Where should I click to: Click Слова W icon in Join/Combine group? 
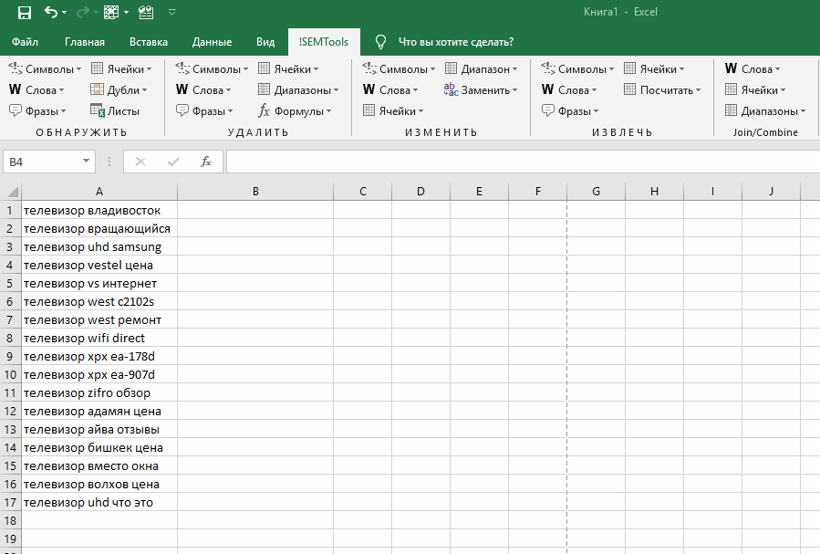click(732, 68)
